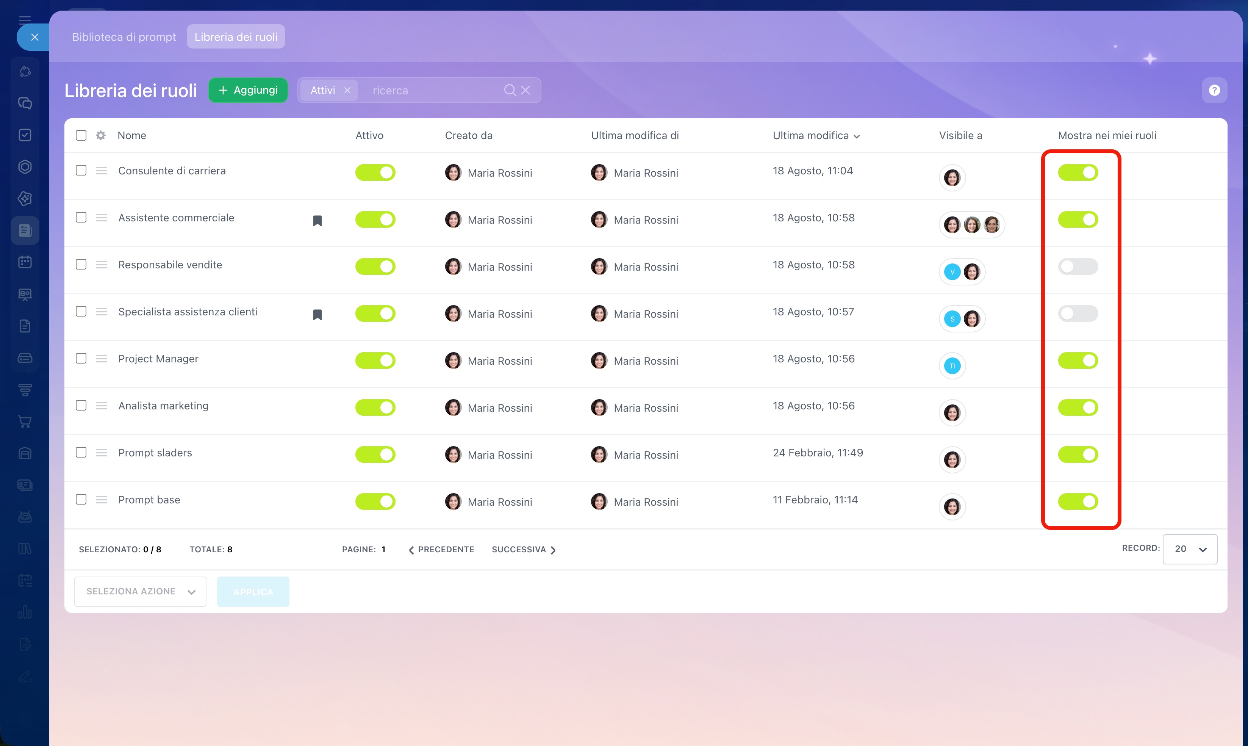Disable Mostra nei miei ruoli for Prompt sladers
This screenshot has width=1248, height=746.
[1078, 454]
